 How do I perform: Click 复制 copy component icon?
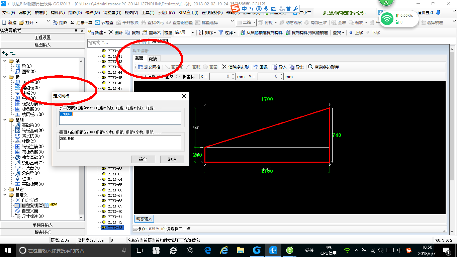[128, 32]
